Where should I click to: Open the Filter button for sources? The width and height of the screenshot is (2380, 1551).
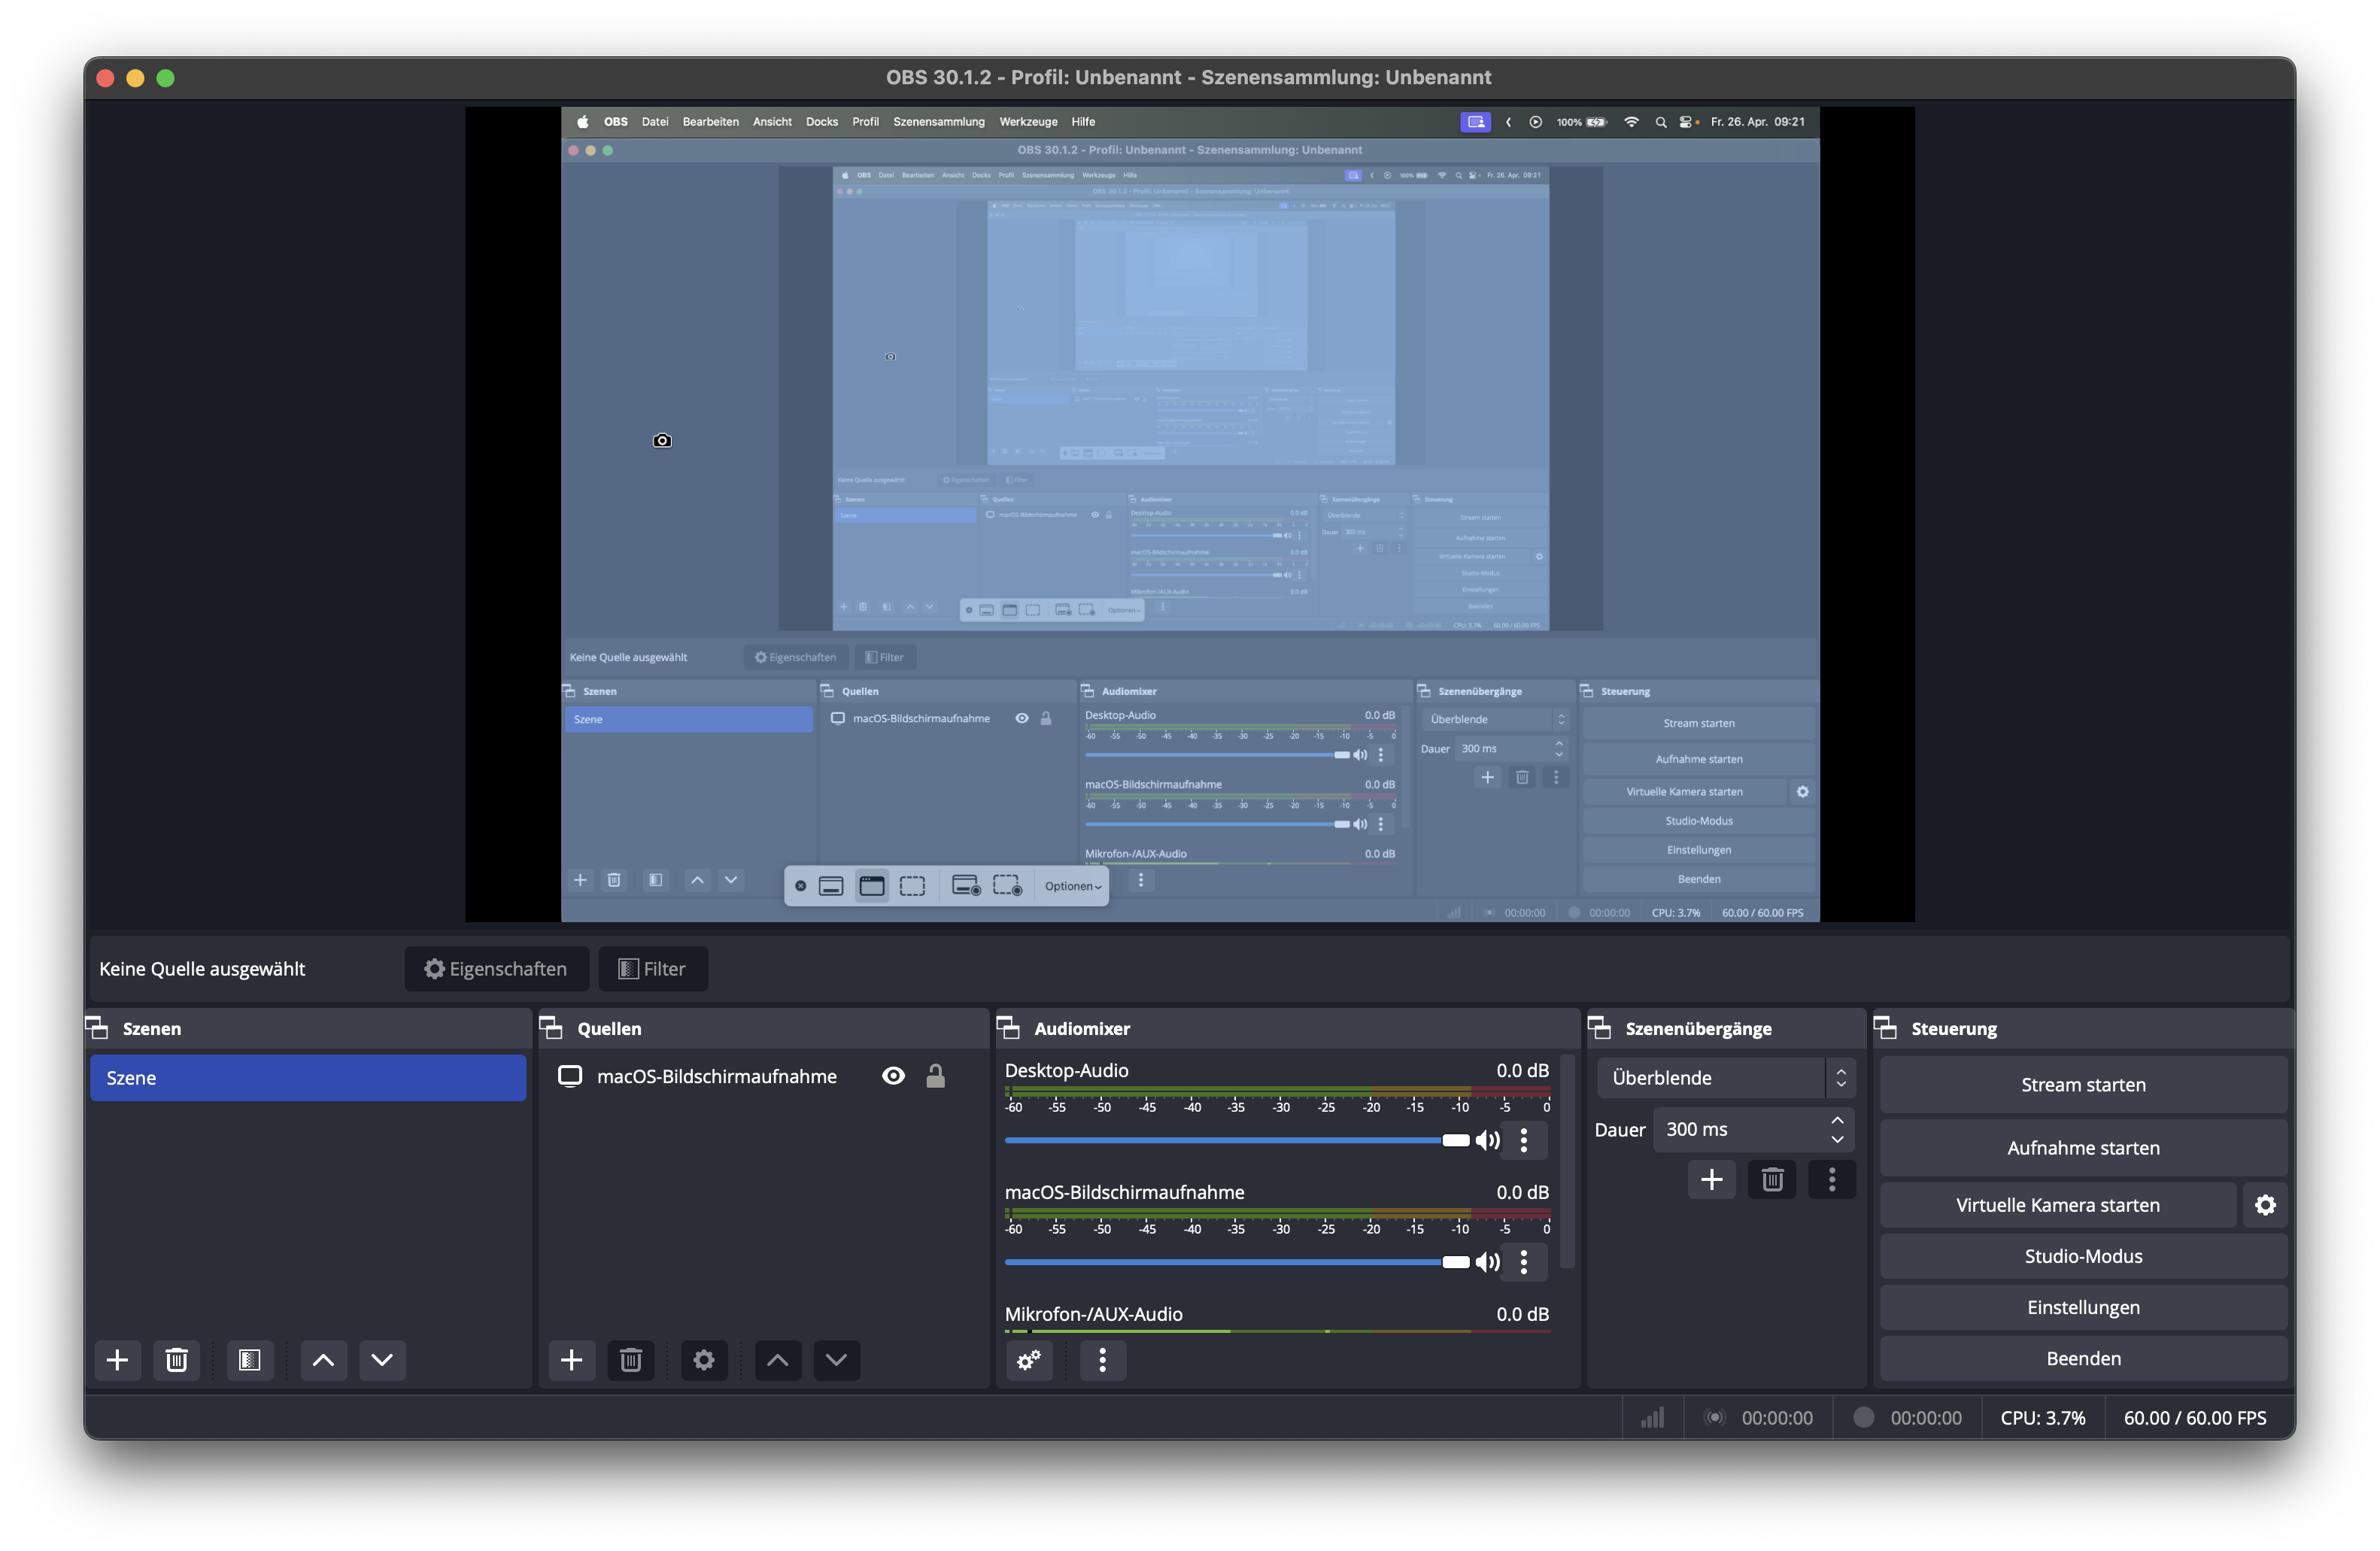coord(653,969)
